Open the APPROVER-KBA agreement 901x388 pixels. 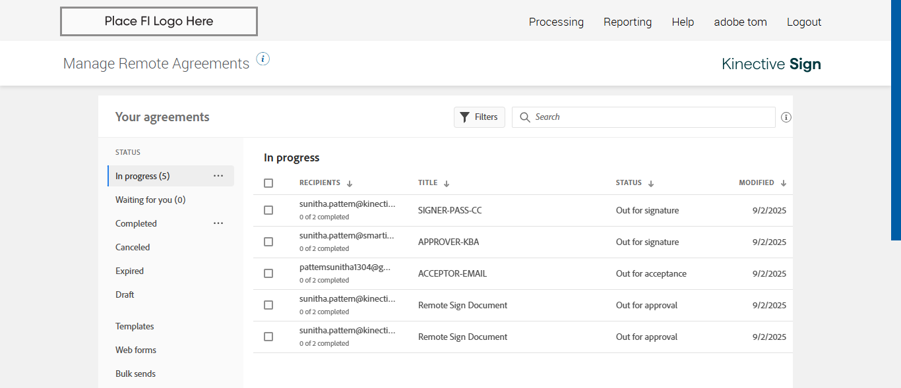point(449,242)
